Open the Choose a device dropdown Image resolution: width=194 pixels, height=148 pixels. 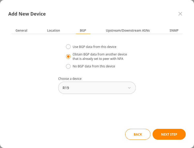click(97, 88)
